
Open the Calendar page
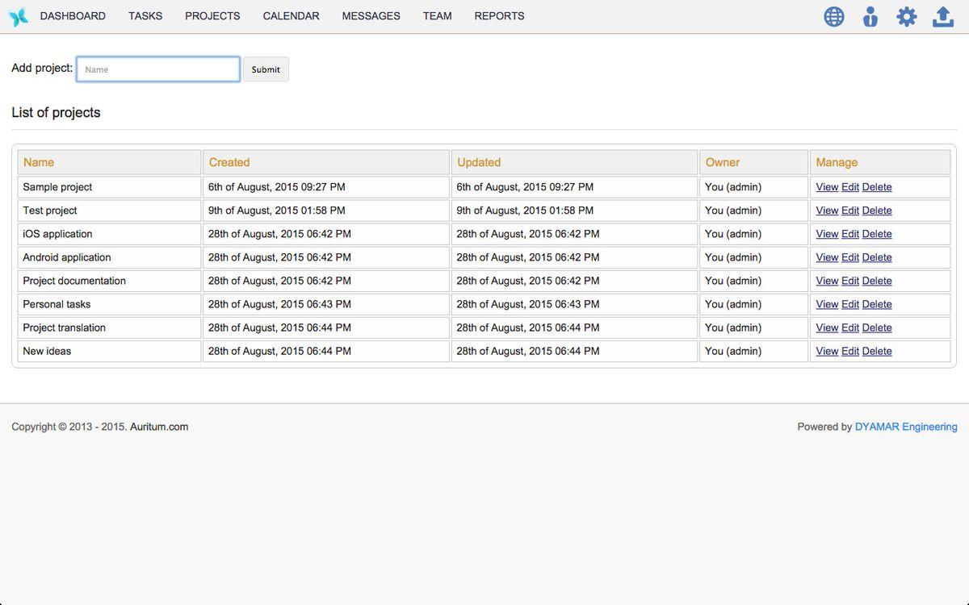click(x=291, y=16)
